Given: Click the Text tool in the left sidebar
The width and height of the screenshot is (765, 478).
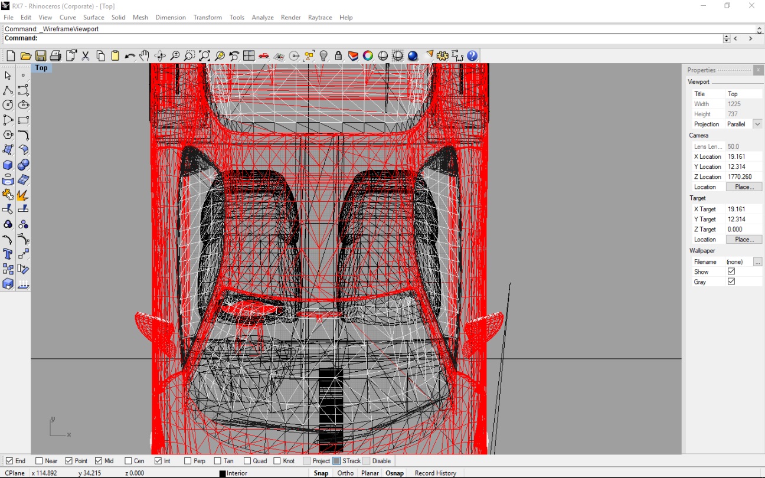Looking at the screenshot, I should click(6, 254).
